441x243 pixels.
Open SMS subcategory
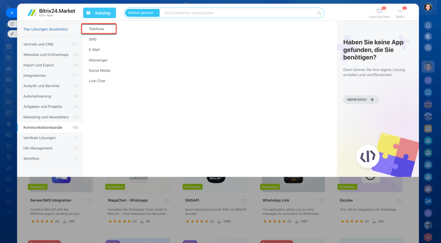click(x=93, y=39)
